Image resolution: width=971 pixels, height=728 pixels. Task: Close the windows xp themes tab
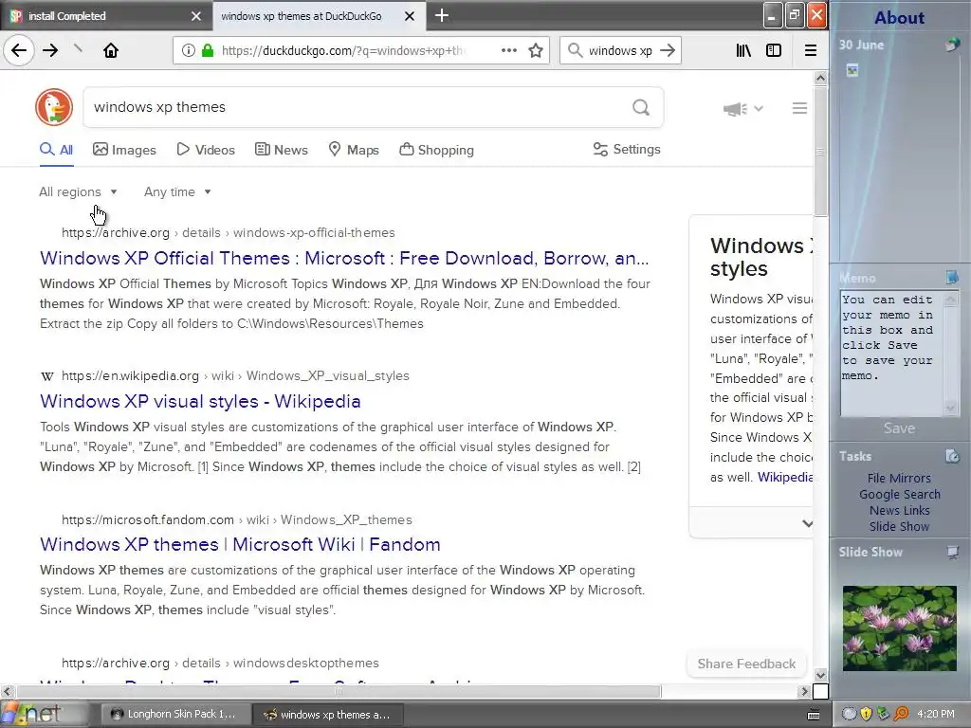click(410, 16)
